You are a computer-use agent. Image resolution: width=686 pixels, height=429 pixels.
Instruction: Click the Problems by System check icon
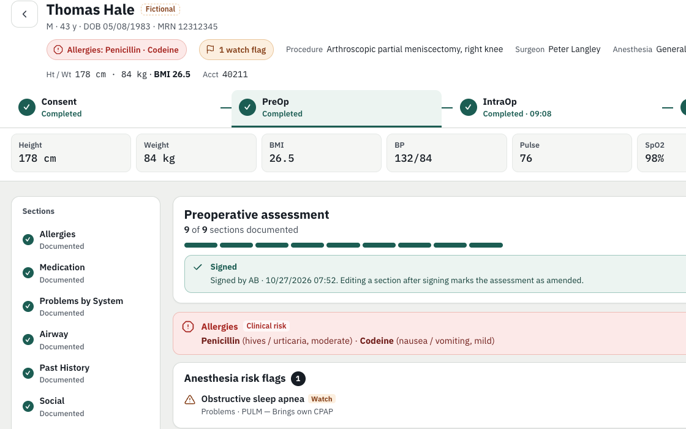coord(28,306)
